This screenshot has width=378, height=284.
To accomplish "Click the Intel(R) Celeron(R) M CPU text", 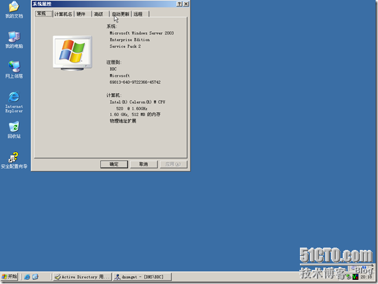I will click(137, 102).
